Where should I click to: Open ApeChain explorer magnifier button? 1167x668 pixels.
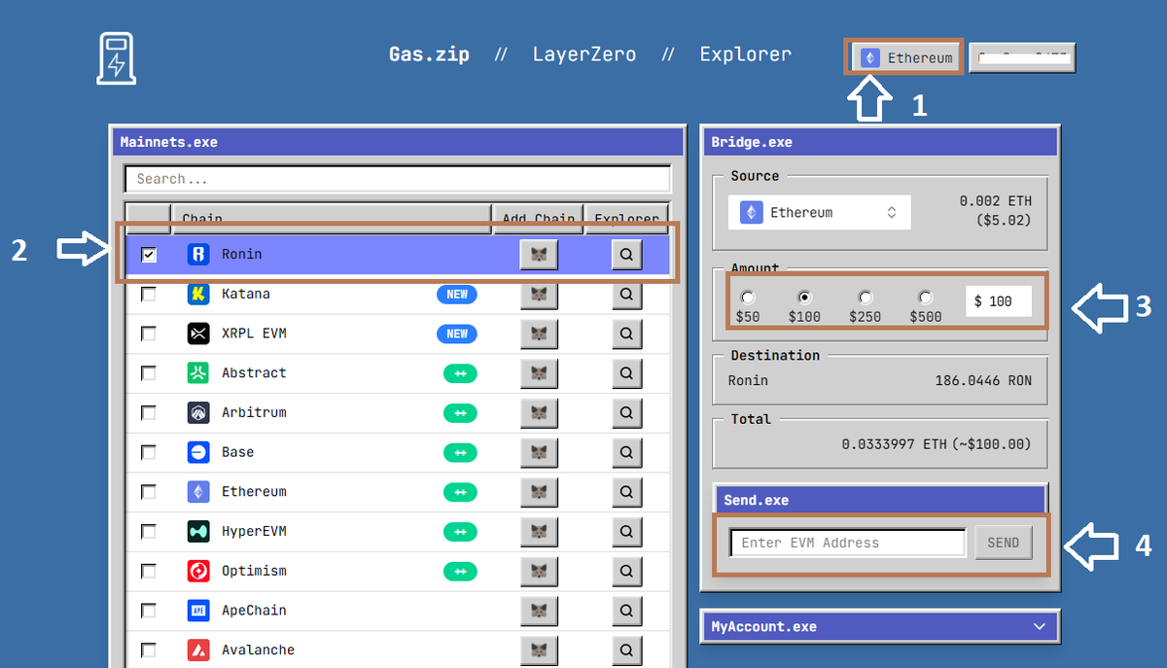pos(627,611)
